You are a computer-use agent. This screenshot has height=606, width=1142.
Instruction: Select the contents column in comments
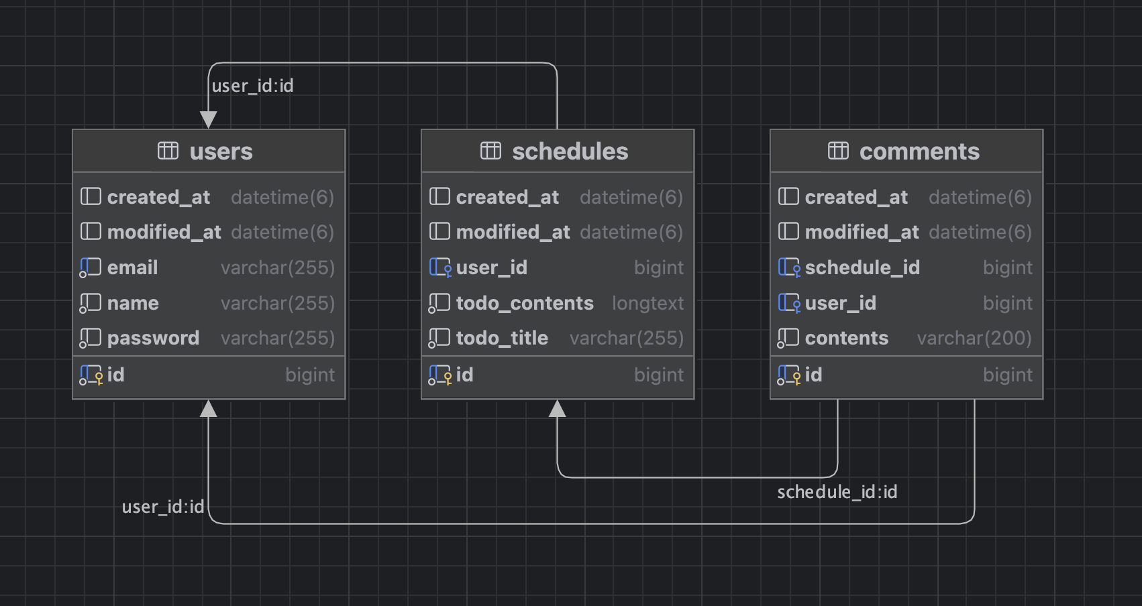pos(906,338)
